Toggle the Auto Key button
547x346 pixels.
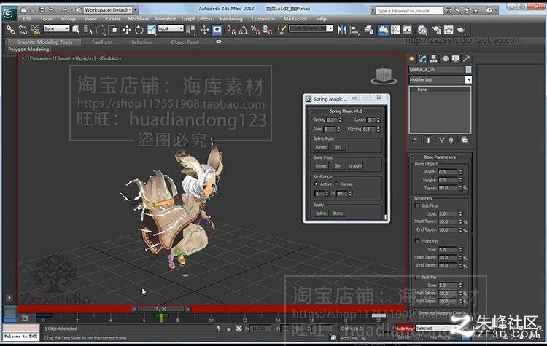(x=405, y=329)
